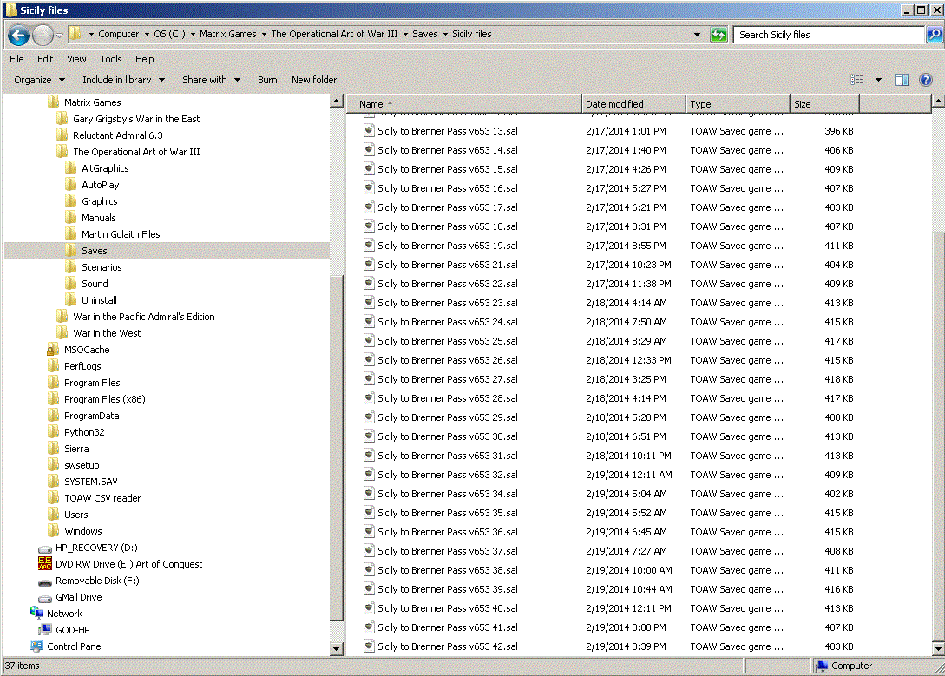
Task: Select the GOD-HP computer icon
Action: (x=45, y=630)
